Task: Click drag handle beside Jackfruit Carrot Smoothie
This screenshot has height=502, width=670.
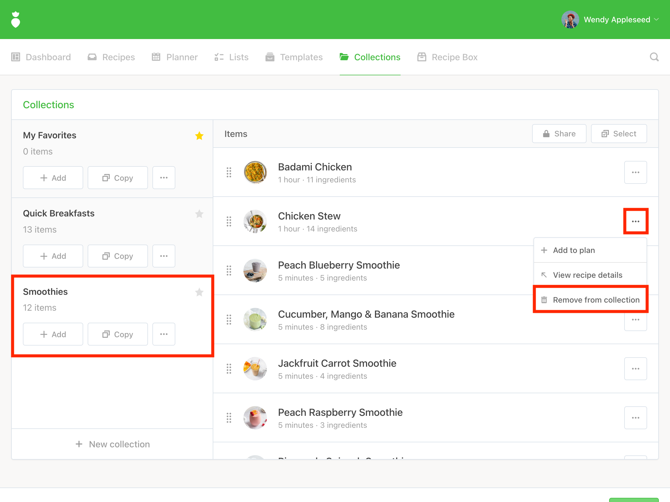Action: [x=229, y=369]
